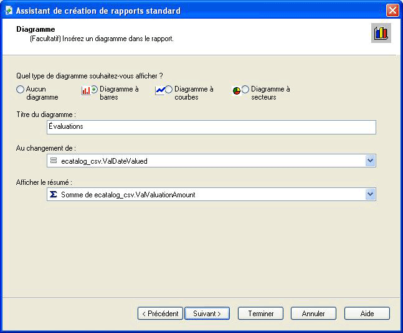Click the Terminer button
Image resolution: width=403 pixels, height=333 pixels.
tap(260, 314)
